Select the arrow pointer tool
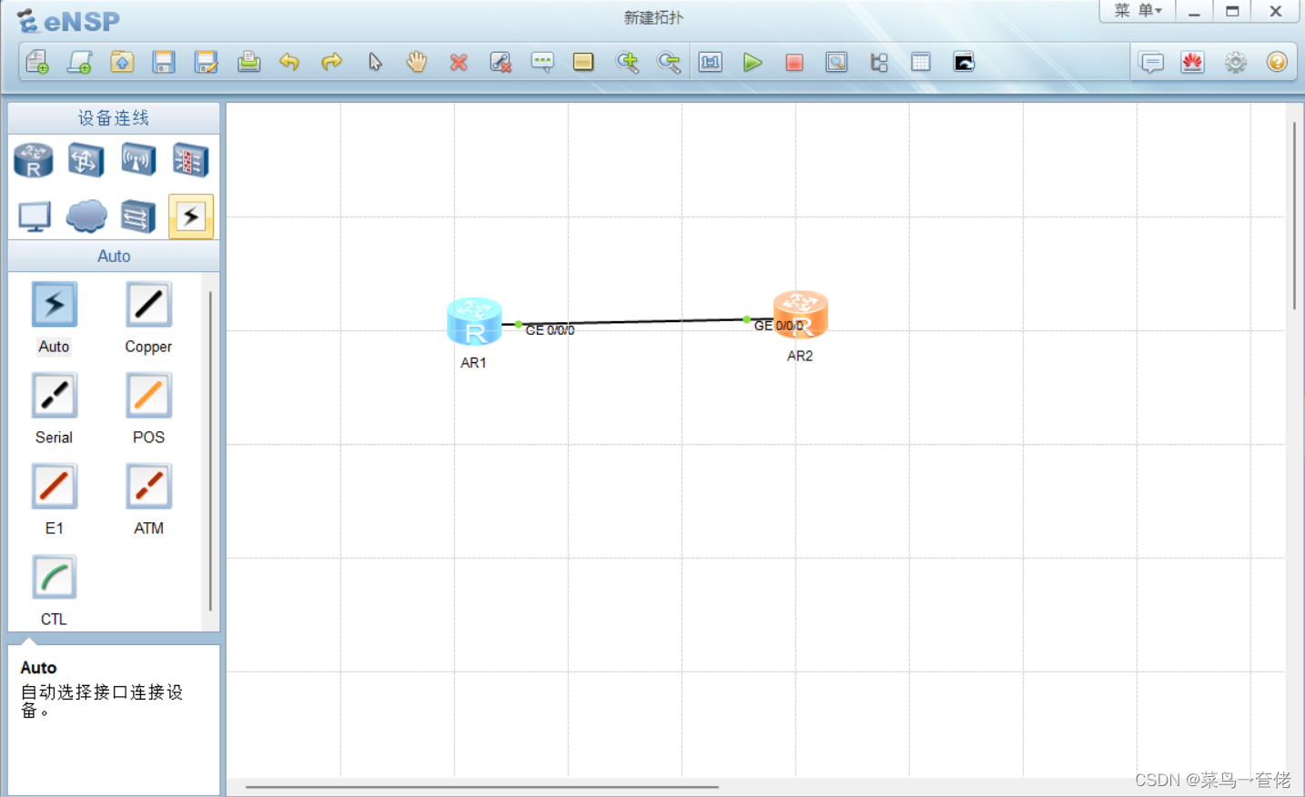This screenshot has width=1305, height=797. click(x=375, y=62)
